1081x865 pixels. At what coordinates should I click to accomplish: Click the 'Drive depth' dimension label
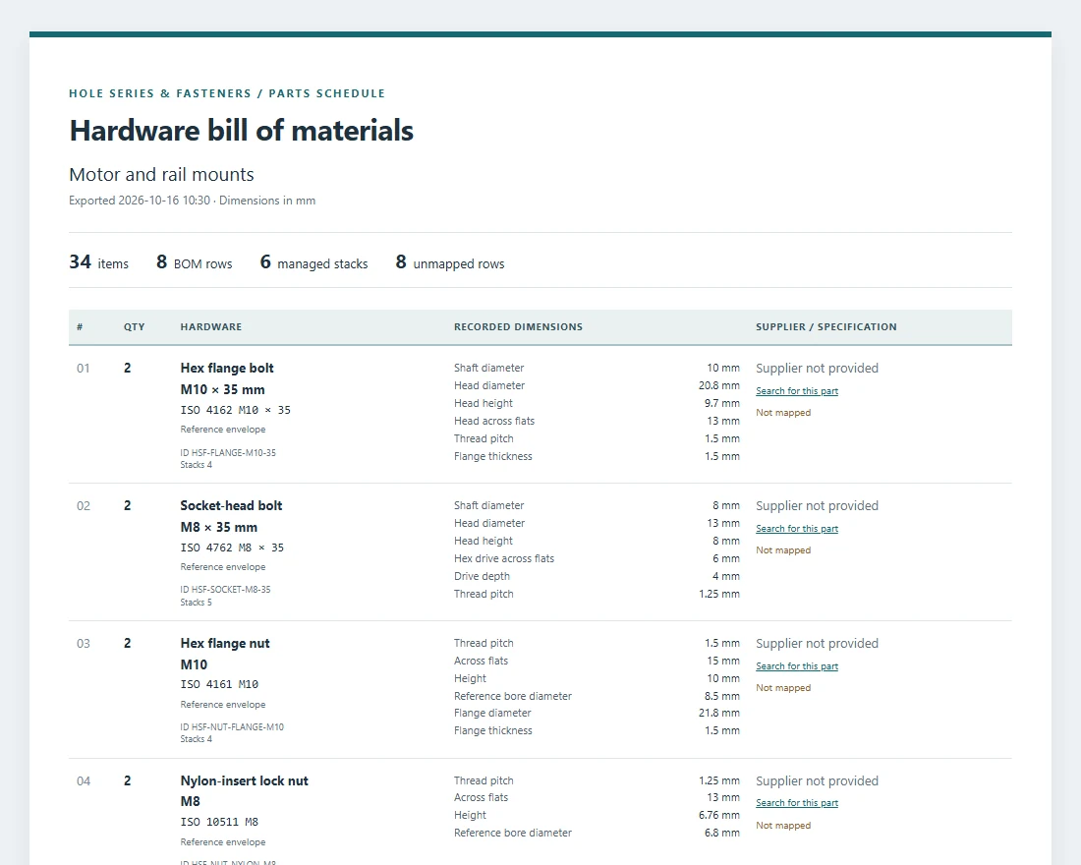click(x=482, y=577)
